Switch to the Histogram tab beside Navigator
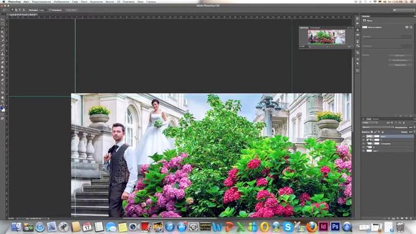This screenshot has width=416, height=234. (x=315, y=27)
